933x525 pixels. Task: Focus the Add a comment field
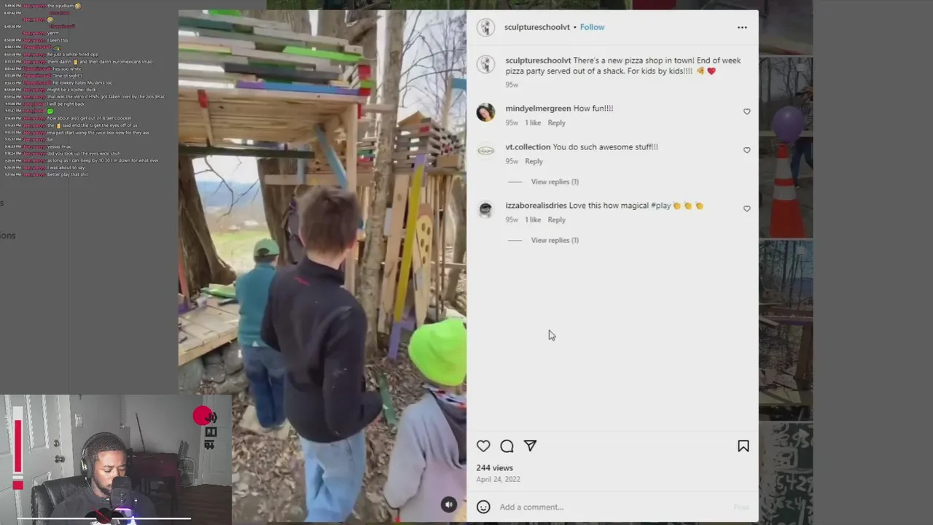pyautogui.click(x=612, y=507)
